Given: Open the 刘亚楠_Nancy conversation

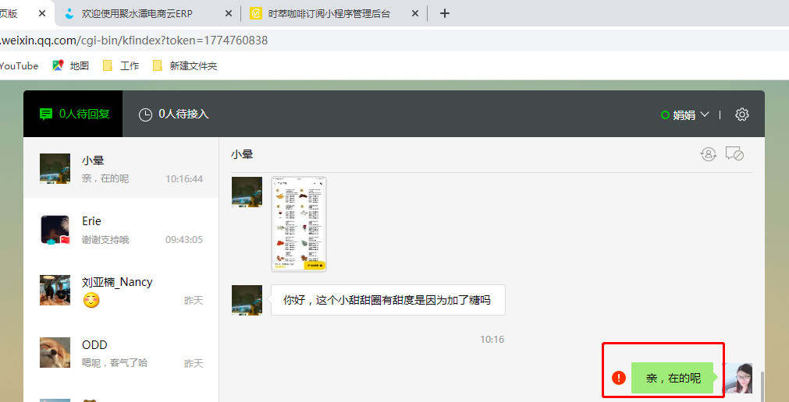Looking at the screenshot, I should point(121,291).
